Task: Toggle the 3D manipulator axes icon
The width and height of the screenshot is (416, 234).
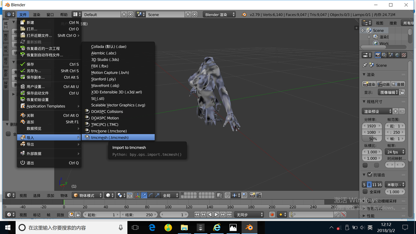Action: point(137,195)
